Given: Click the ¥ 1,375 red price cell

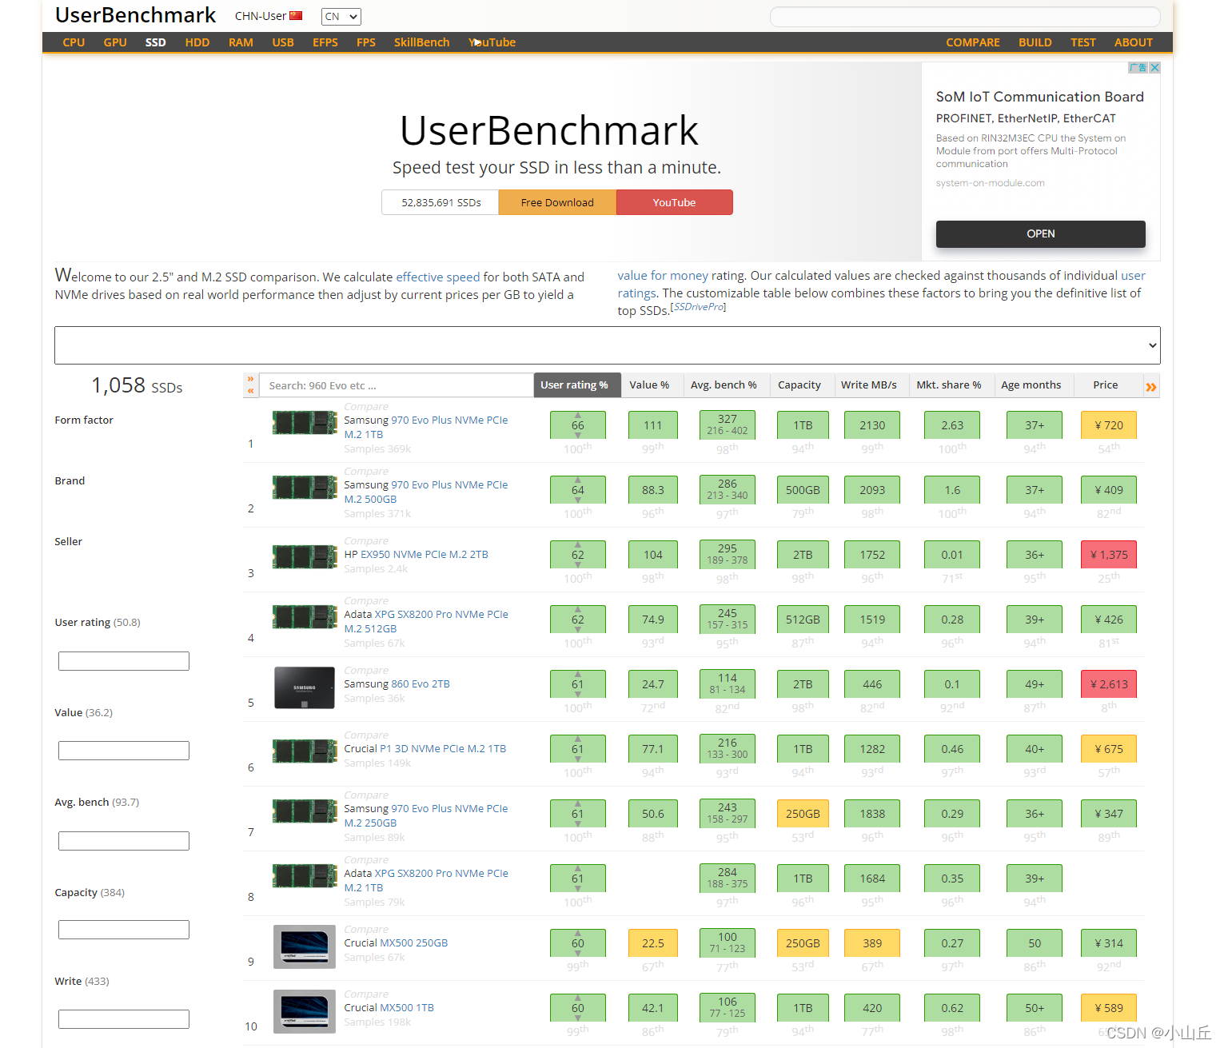Looking at the screenshot, I should tap(1108, 555).
